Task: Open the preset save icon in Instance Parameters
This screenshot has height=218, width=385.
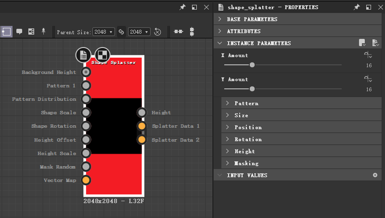Action: pyautogui.click(x=362, y=43)
